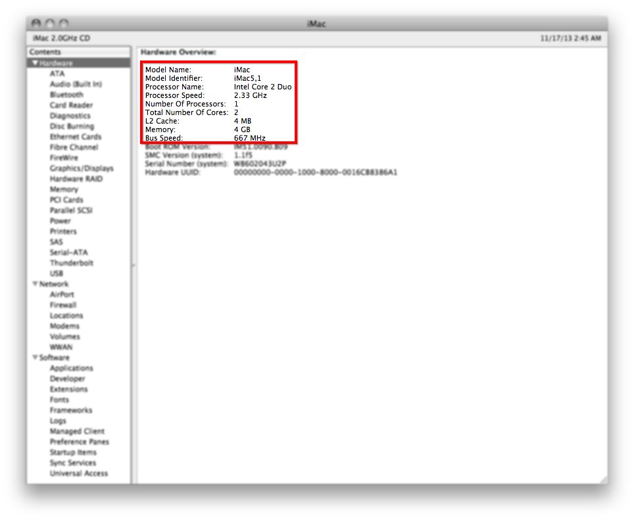Open Managed Client entry

77,431
